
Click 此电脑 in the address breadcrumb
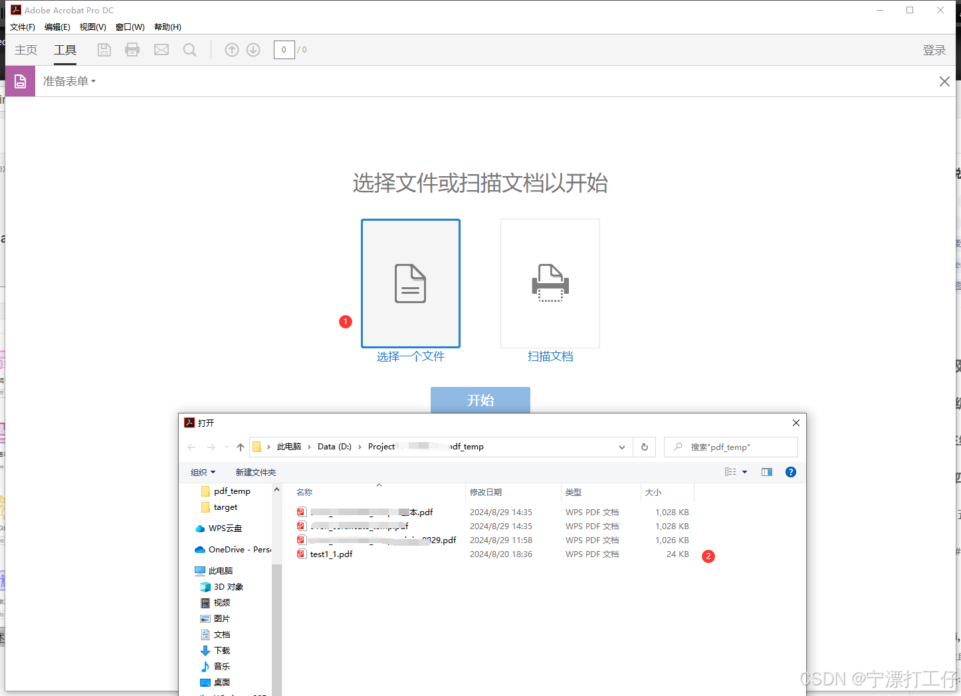pyautogui.click(x=289, y=447)
